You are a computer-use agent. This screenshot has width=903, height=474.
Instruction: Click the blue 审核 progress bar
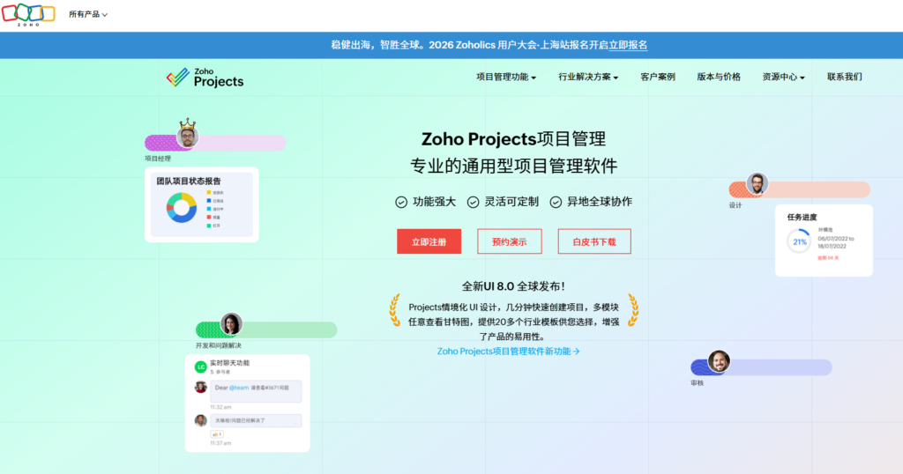761,367
